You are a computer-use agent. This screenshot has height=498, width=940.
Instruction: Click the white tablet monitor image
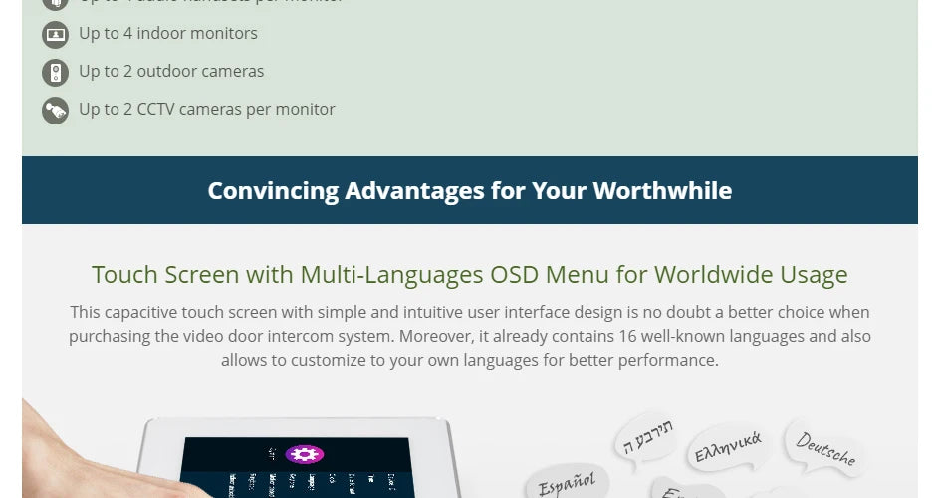pos(300,458)
